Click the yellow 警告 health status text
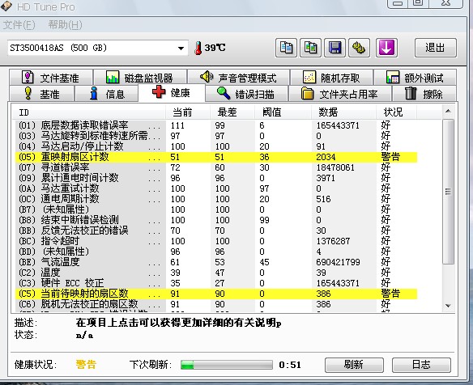This screenshot has width=473, height=385. [86, 365]
